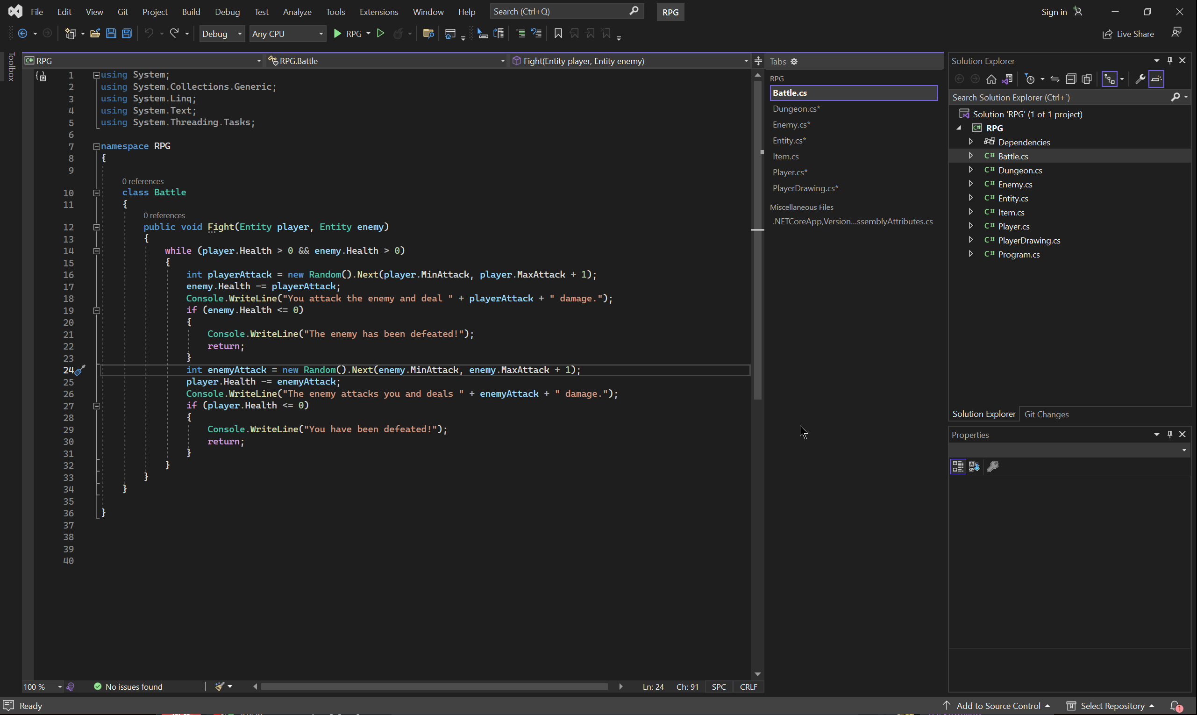Collapse the Fight method outlining toggle

[x=96, y=228]
